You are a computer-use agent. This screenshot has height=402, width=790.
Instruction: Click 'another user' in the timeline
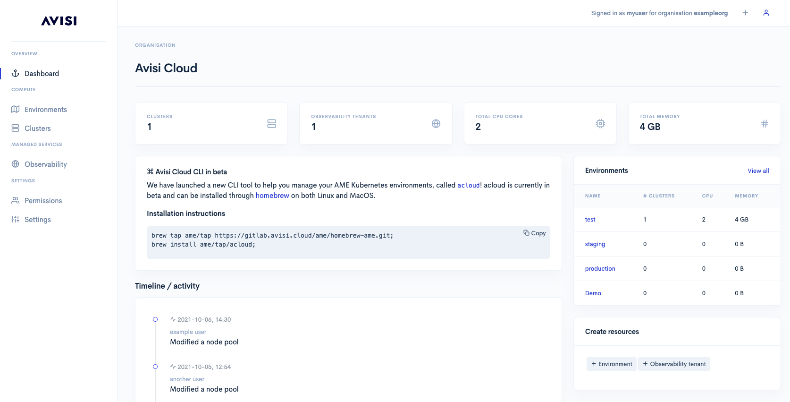(x=187, y=379)
